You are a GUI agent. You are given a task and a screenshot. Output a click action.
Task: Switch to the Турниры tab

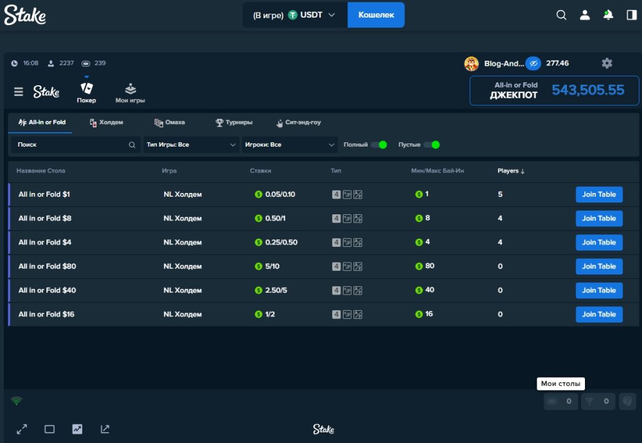[x=234, y=122]
